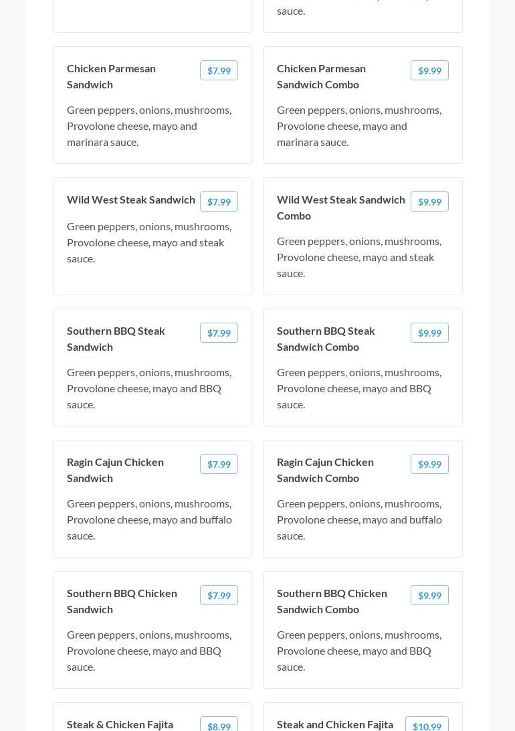Image resolution: width=515 pixels, height=731 pixels.
Task: Select the Wild West Steak Sandwich $7.99 price
Action: pyautogui.click(x=219, y=201)
